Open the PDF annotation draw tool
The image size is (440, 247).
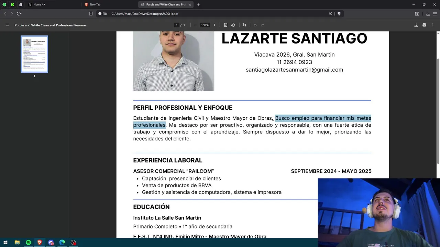(x=245, y=25)
